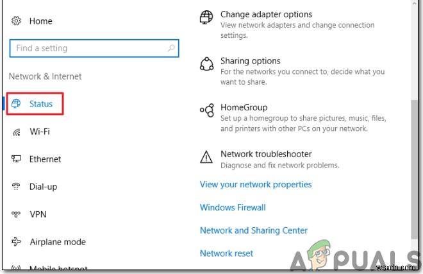Click the Network reset link
Image resolution: width=423 pixels, height=274 pixels.
click(226, 253)
